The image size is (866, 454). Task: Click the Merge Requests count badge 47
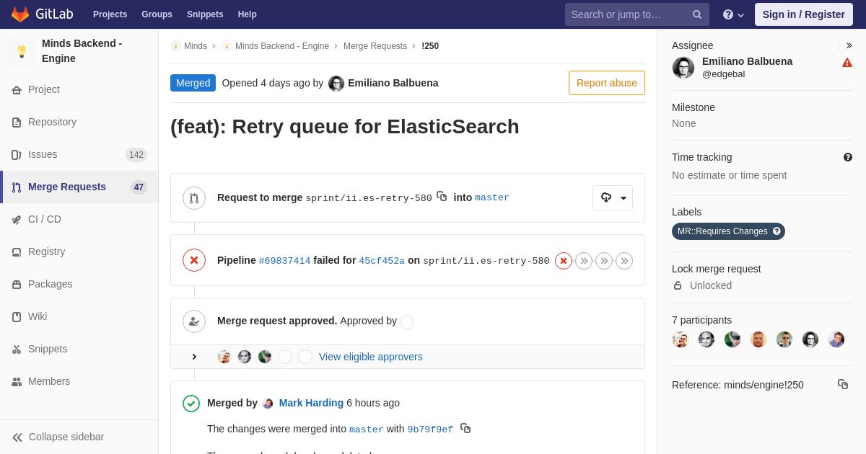[x=139, y=187]
